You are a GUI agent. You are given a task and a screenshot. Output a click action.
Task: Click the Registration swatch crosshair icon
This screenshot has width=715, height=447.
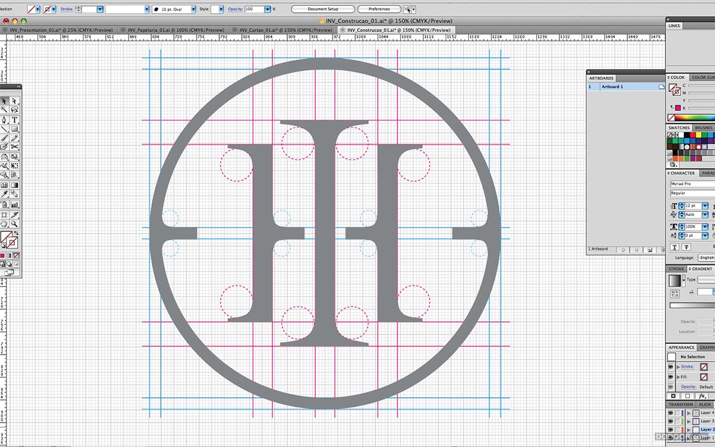pyautogui.click(x=676, y=135)
